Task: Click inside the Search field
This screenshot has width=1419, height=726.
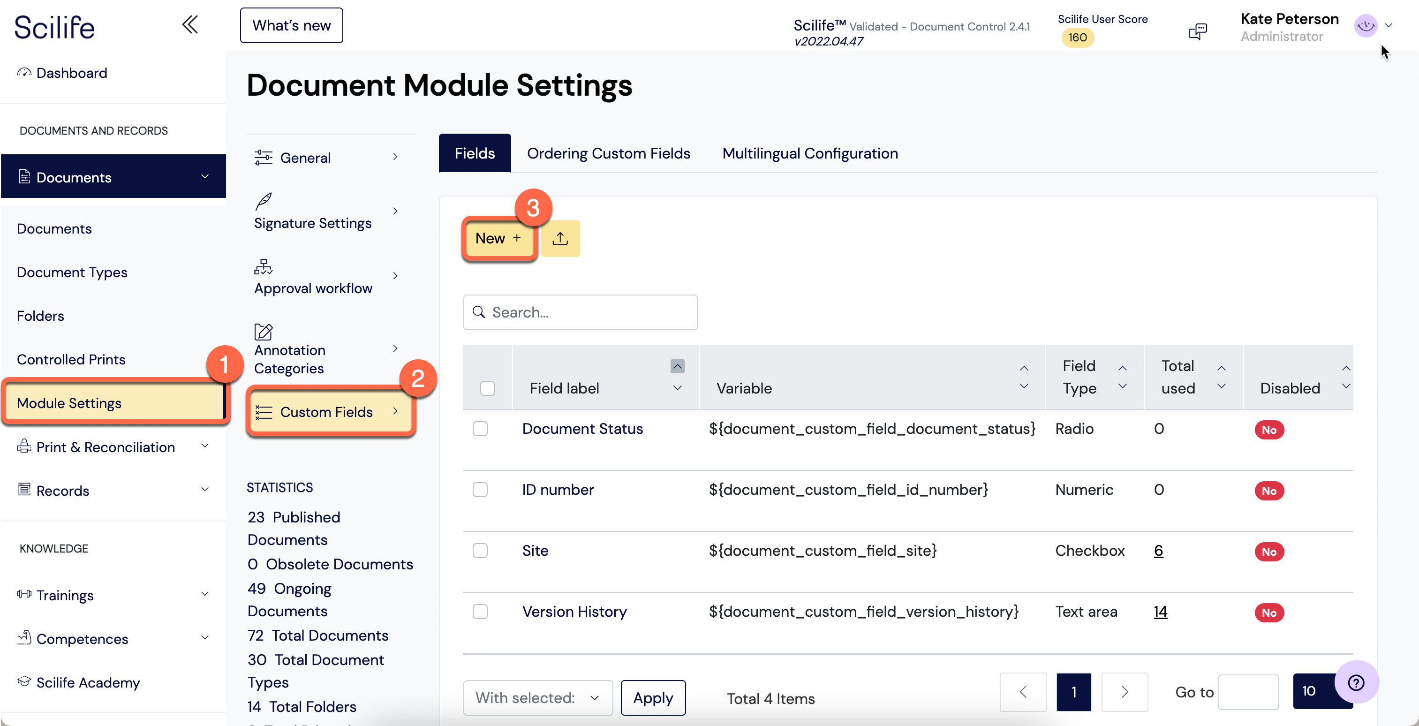Action: pos(580,312)
